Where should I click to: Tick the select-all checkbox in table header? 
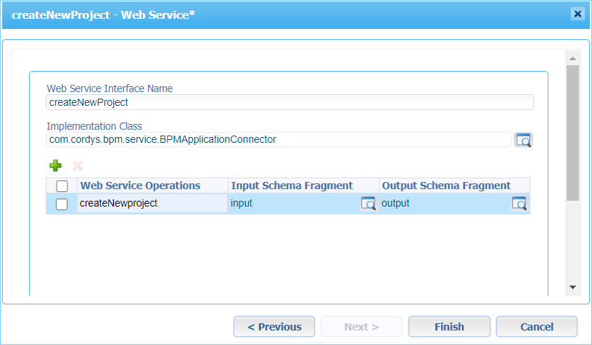click(62, 186)
